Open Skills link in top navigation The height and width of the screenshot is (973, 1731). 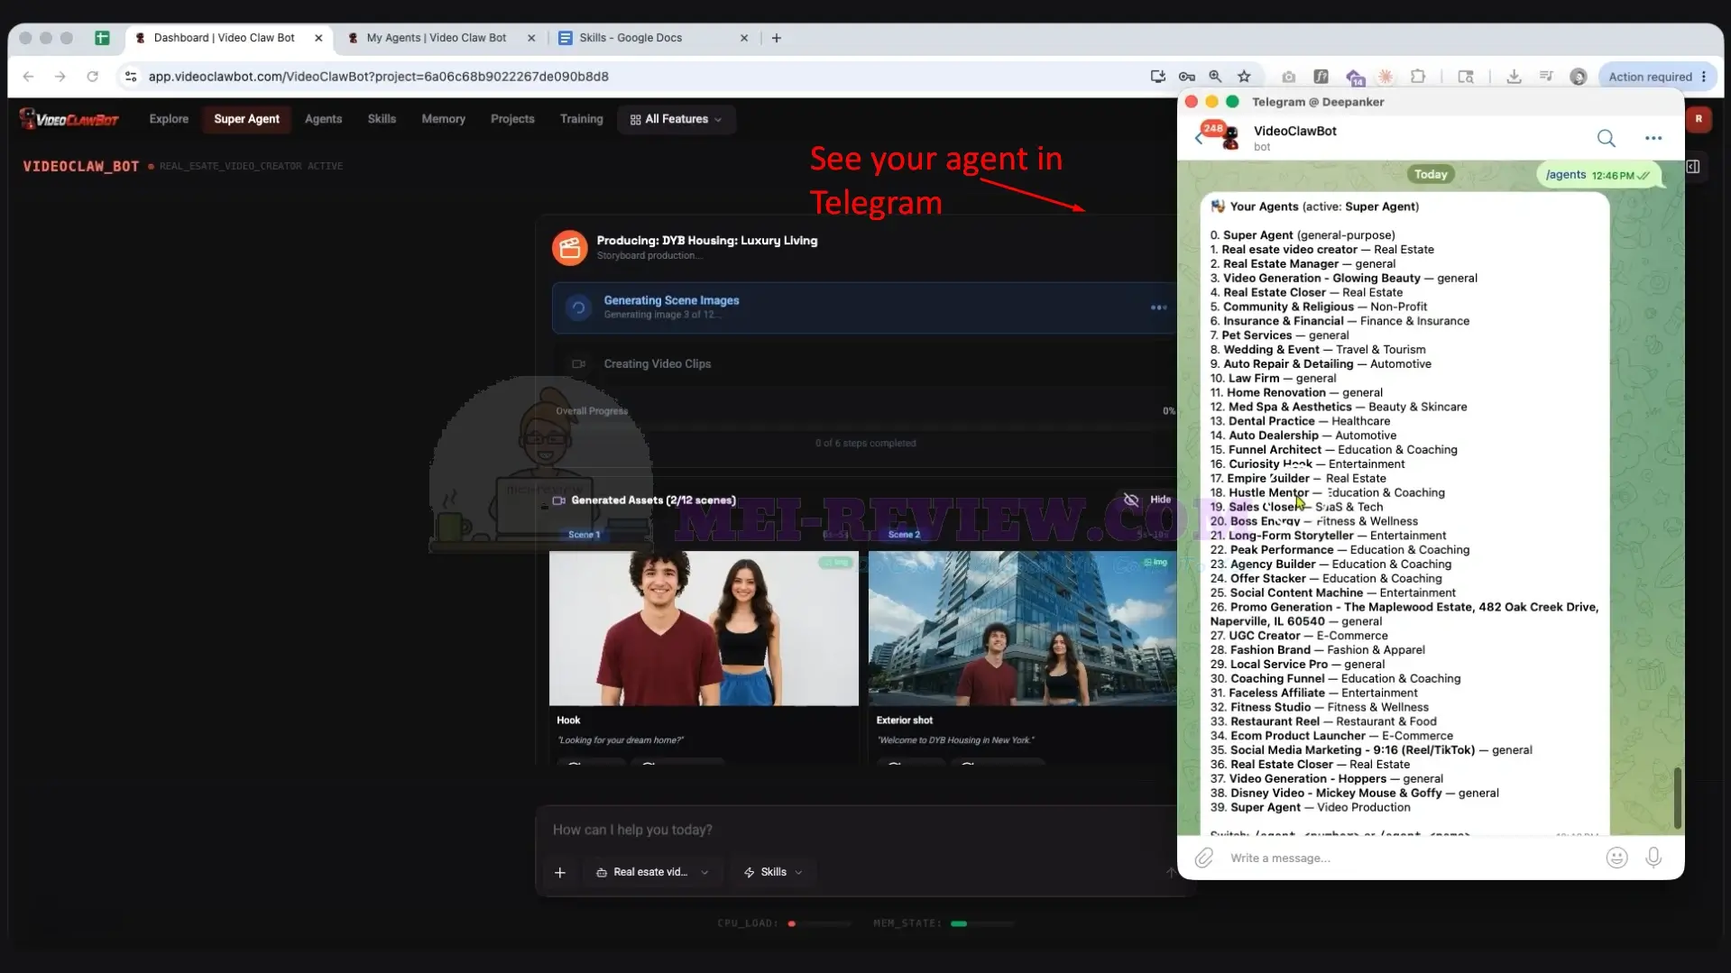(382, 119)
